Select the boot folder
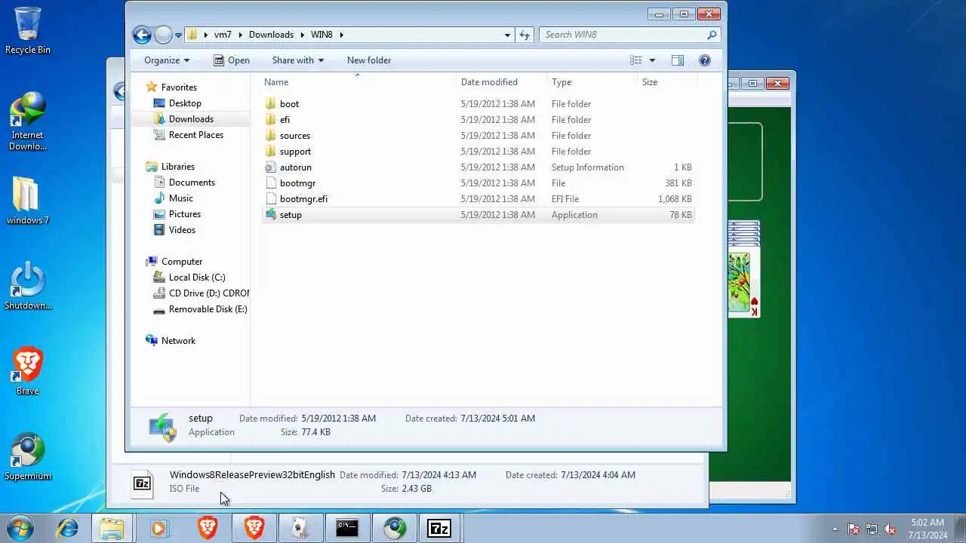The image size is (966, 543). [x=478, y=104]
